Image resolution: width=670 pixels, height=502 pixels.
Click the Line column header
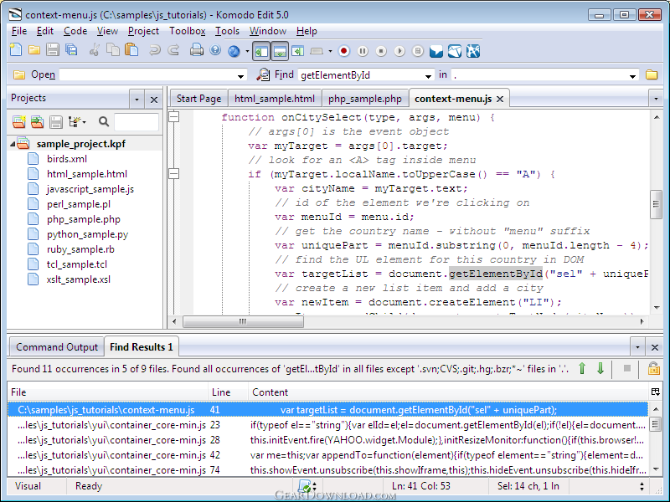228,392
